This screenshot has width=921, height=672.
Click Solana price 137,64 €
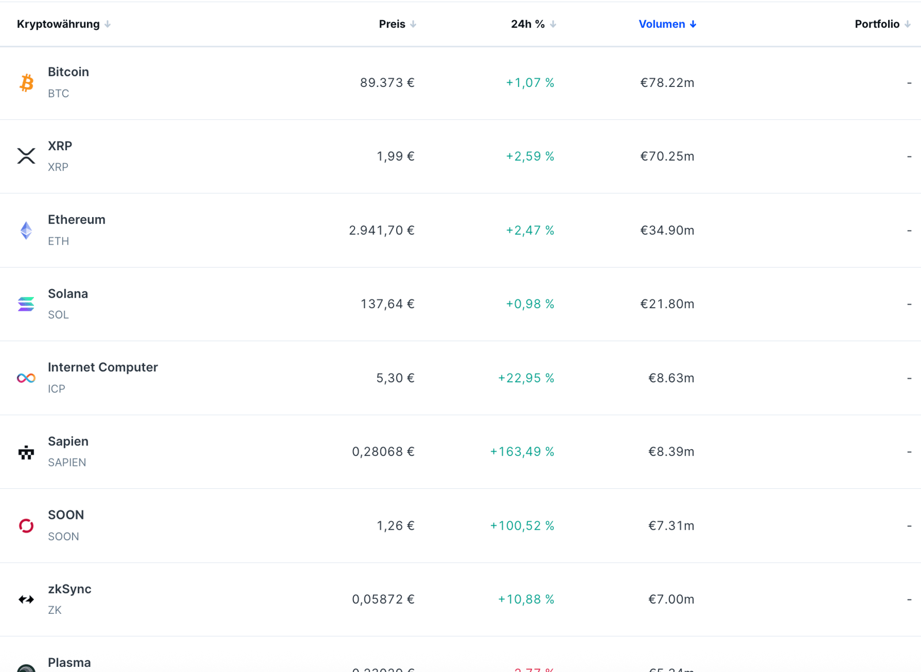point(387,304)
